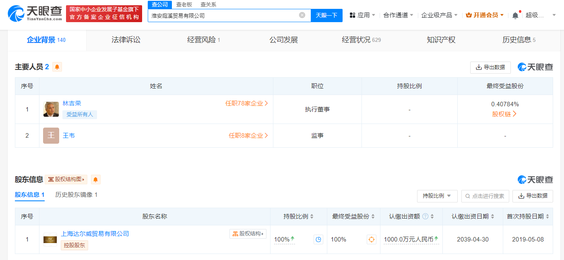The width and height of the screenshot is (564, 260).
Task: Open the 持股比例 filter dropdown
Action: pyautogui.click(x=437, y=196)
